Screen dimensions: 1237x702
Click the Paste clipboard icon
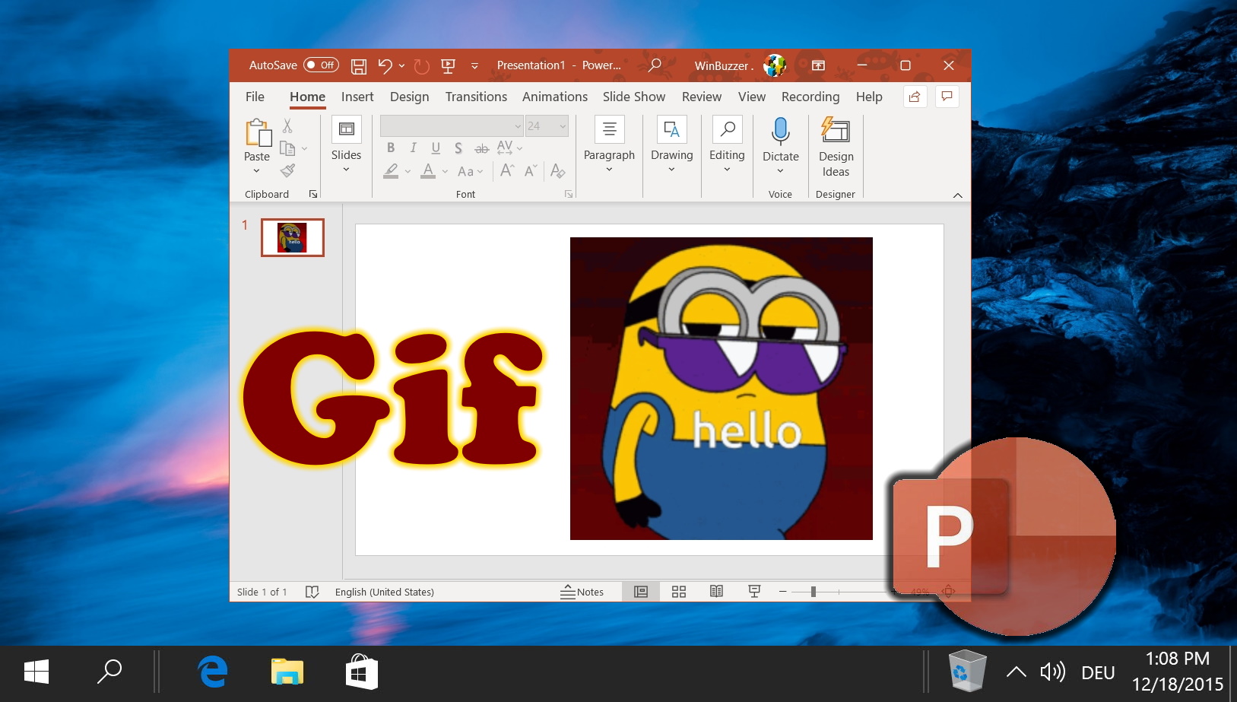point(258,132)
